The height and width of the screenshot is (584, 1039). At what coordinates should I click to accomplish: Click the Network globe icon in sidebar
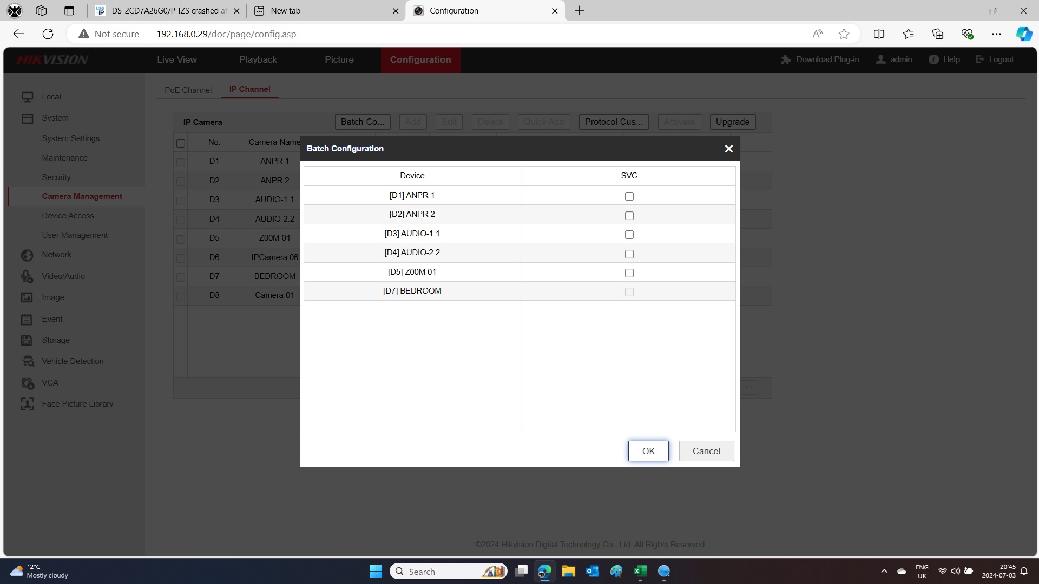(27, 255)
